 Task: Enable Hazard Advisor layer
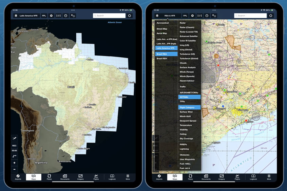click(x=189, y=81)
